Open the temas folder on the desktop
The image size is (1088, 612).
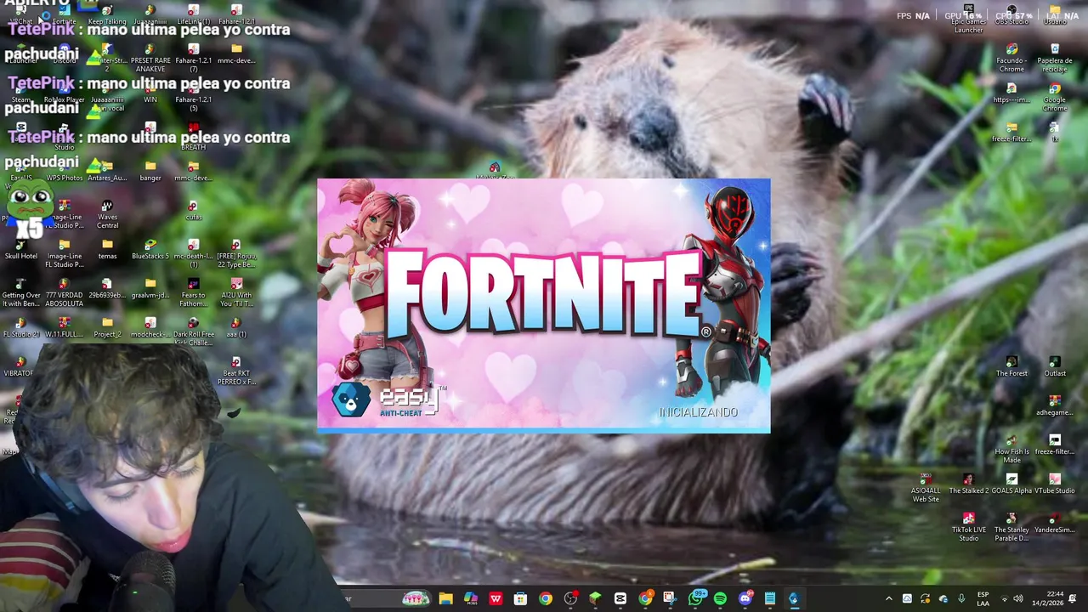coord(107,249)
